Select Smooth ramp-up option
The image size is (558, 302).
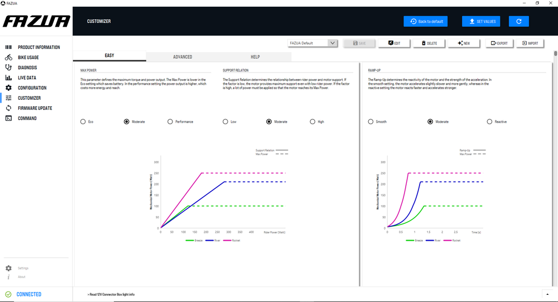point(371,121)
